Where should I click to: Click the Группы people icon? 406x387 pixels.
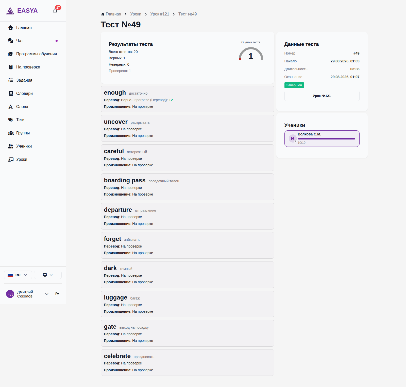pyautogui.click(x=11, y=133)
